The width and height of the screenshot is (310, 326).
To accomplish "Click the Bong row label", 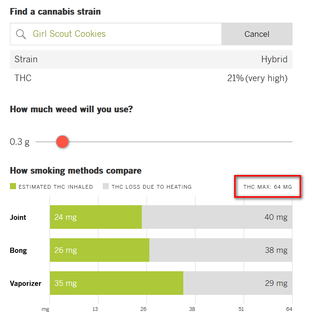I will (18, 251).
